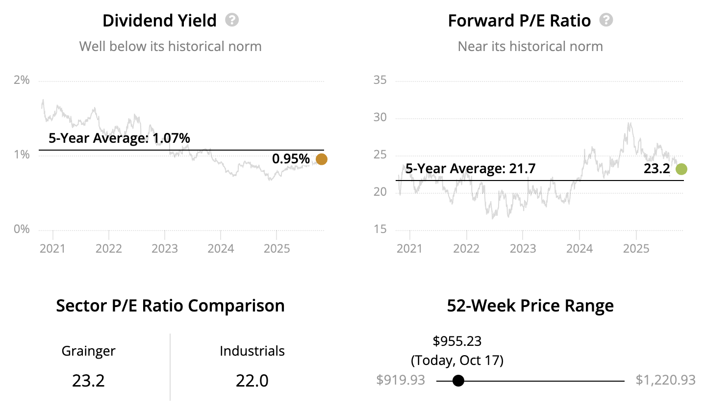Click the $1,220.93 52-week high price

(x=665, y=380)
